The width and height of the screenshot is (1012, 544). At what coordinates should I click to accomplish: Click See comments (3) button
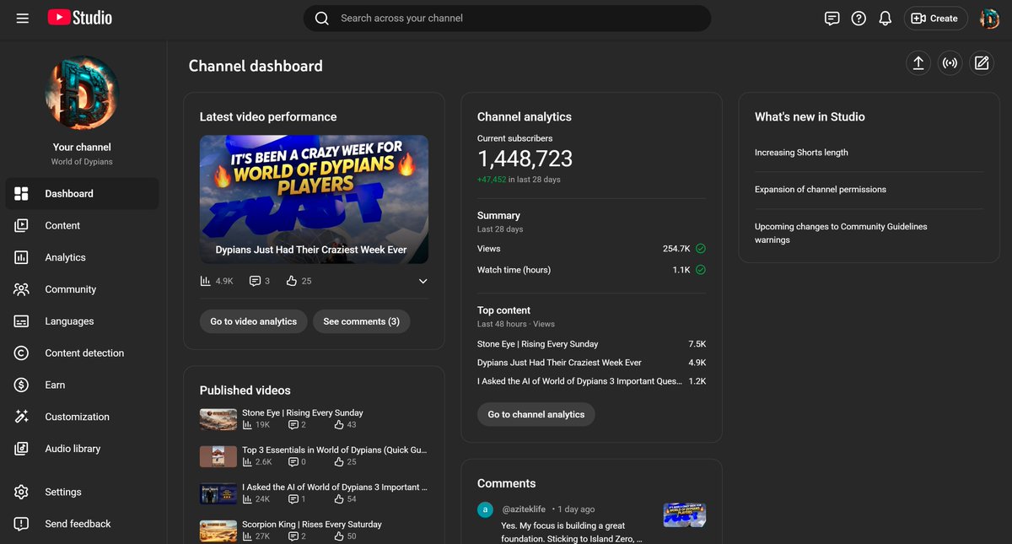362,321
